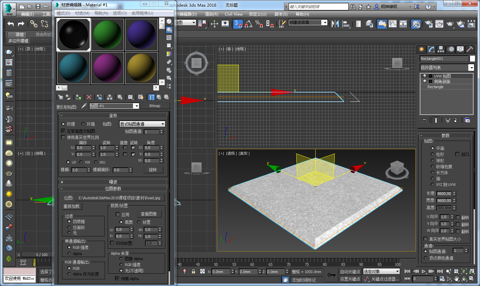The width and height of the screenshot is (480, 286).
Task: Open the Curve Editor icon
Action: (x=393, y=24)
